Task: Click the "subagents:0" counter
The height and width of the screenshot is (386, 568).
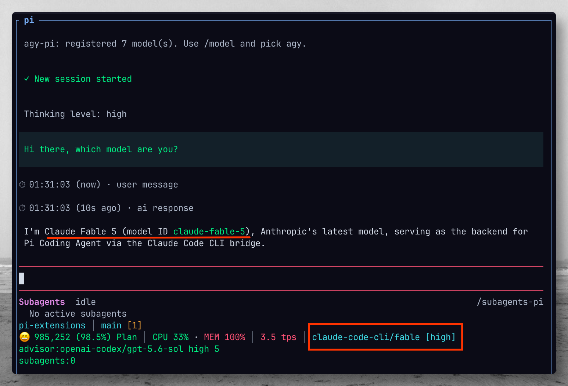Action: click(47, 361)
